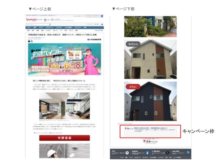Select the first tab in the blue navigation bar
This screenshot has height=163, width=218.
(28, 27)
